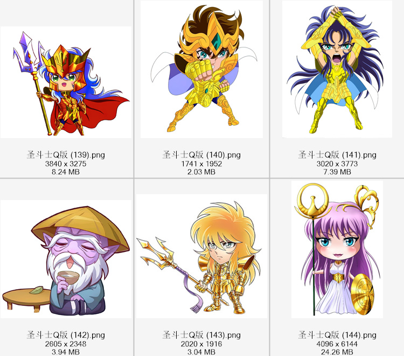Click the 2605 x 2348 dimensions text
Viewport: 404px width, 356px height.
(x=66, y=344)
